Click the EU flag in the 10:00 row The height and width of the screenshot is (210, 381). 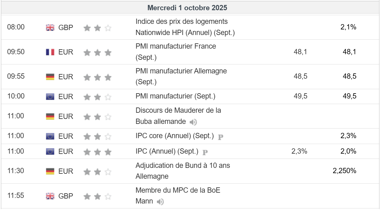pos(50,97)
